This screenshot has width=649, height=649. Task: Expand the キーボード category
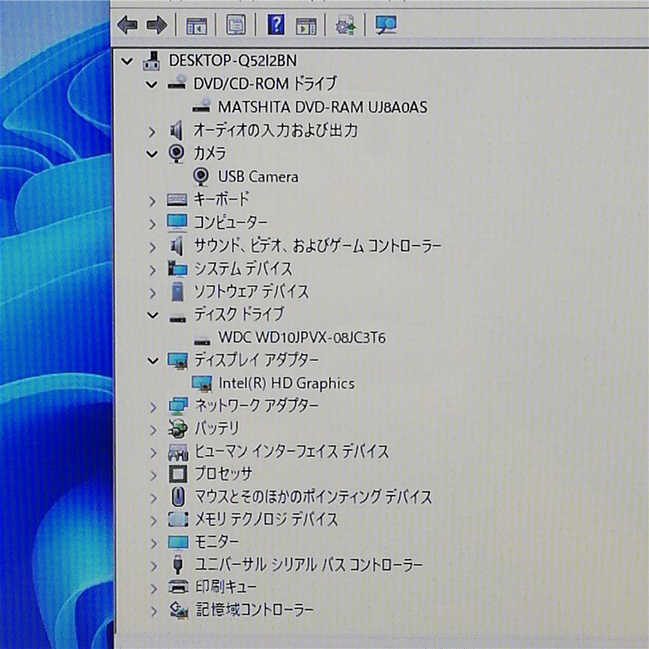(x=152, y=201)
